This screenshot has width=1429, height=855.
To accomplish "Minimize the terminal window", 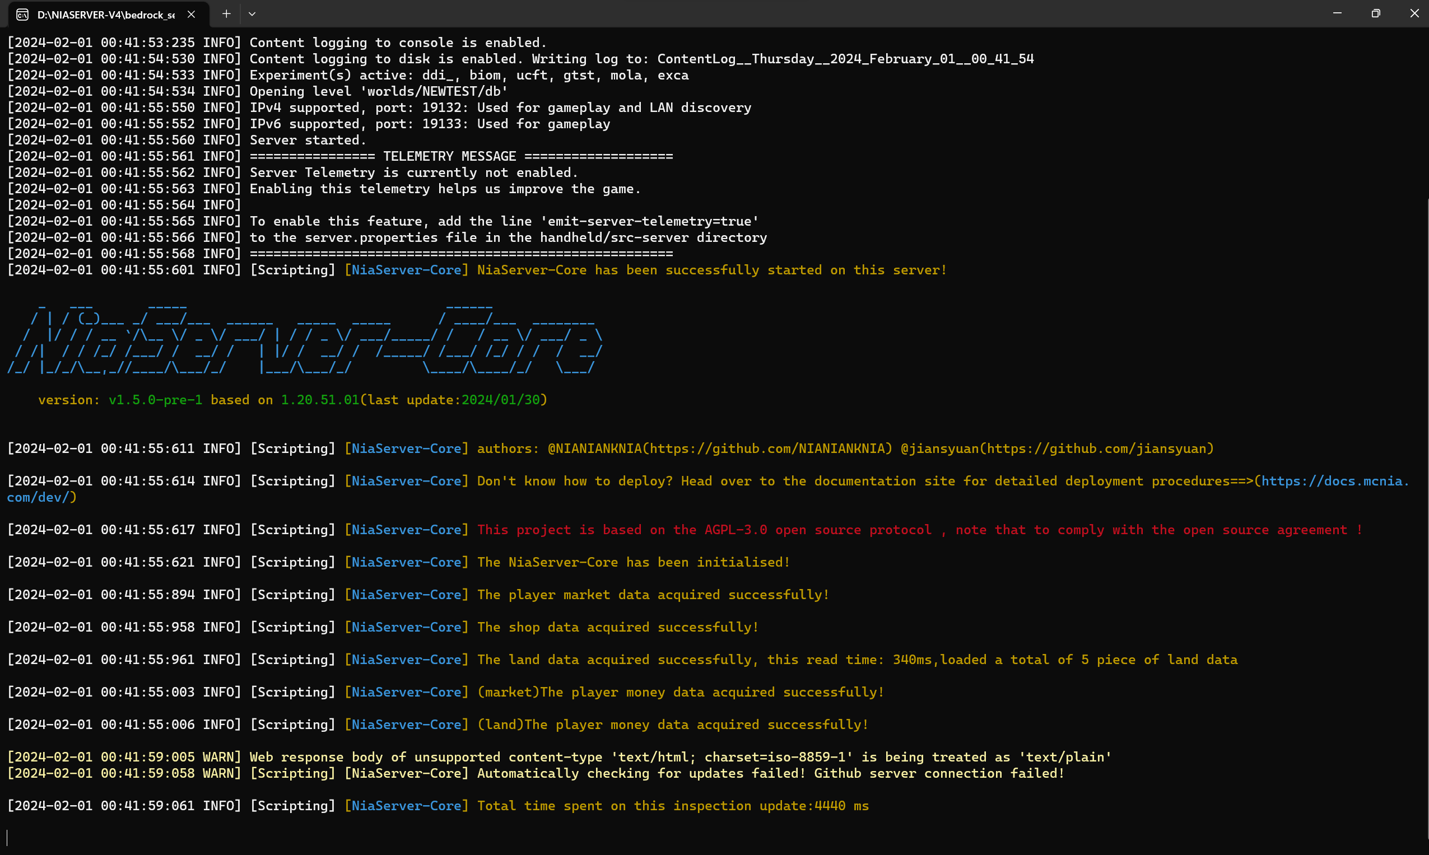I will (x=1337, y=13).
